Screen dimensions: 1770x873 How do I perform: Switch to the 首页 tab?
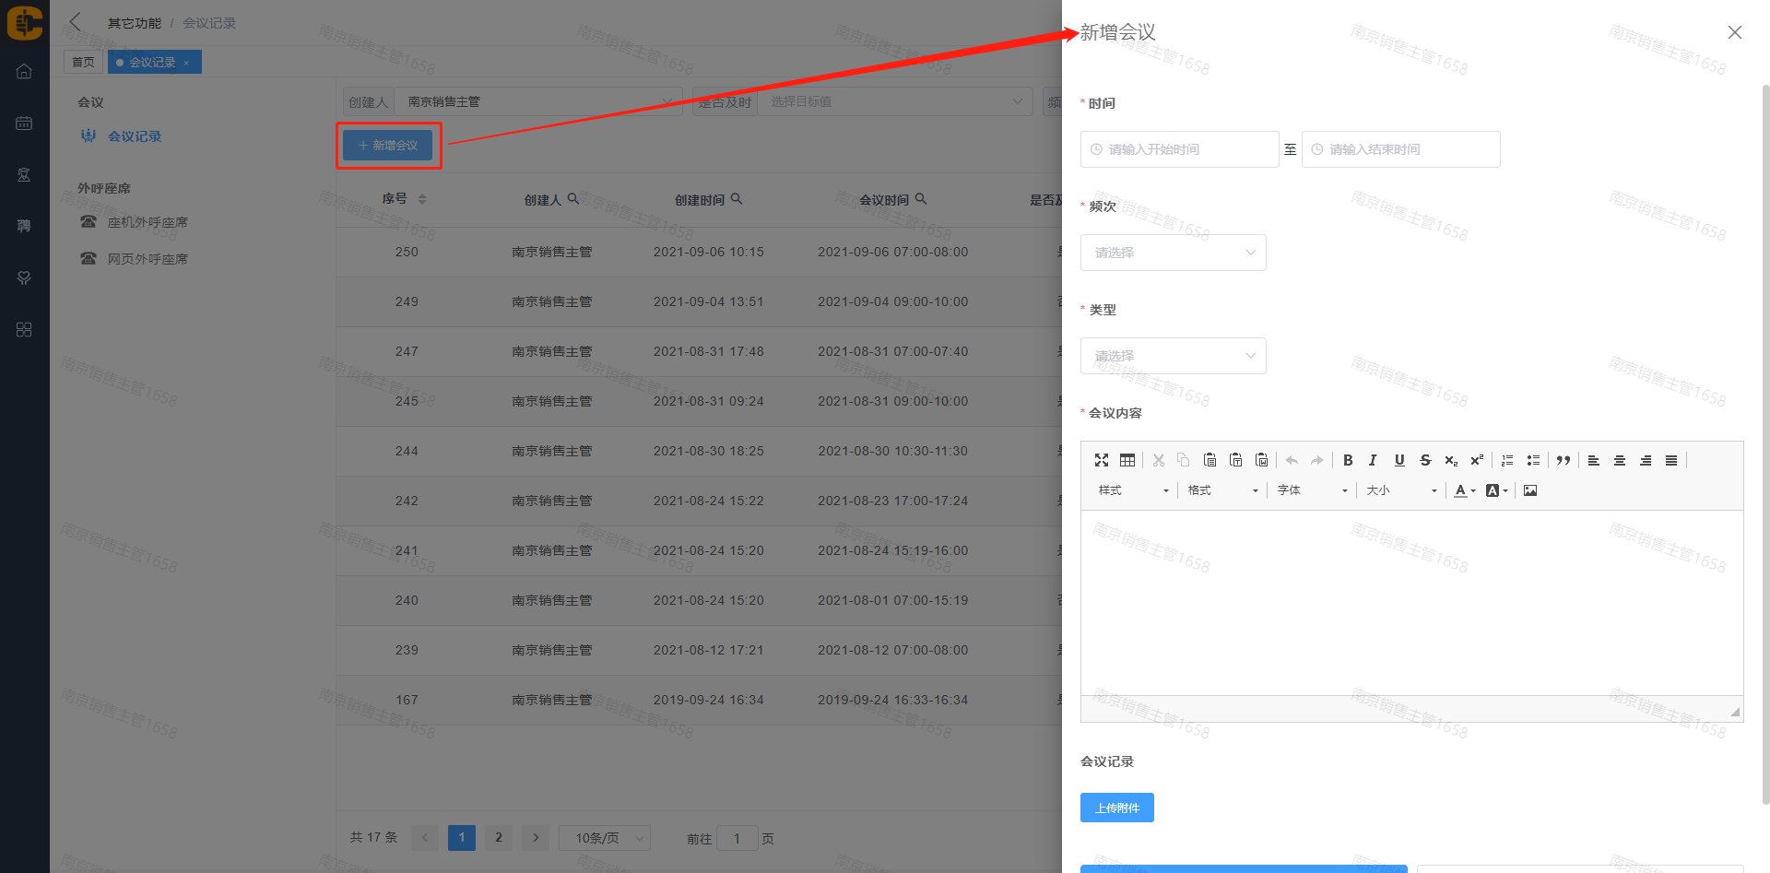(x=83, y=62)
